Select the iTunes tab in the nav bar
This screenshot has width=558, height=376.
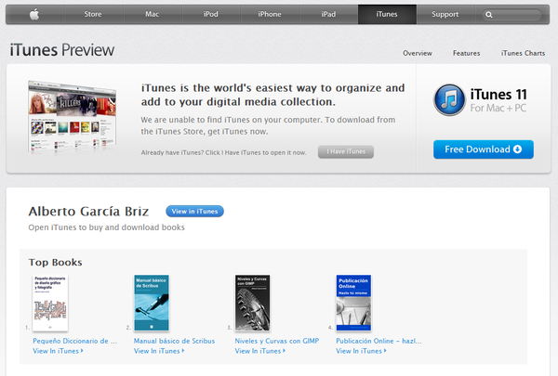[387, 14]
